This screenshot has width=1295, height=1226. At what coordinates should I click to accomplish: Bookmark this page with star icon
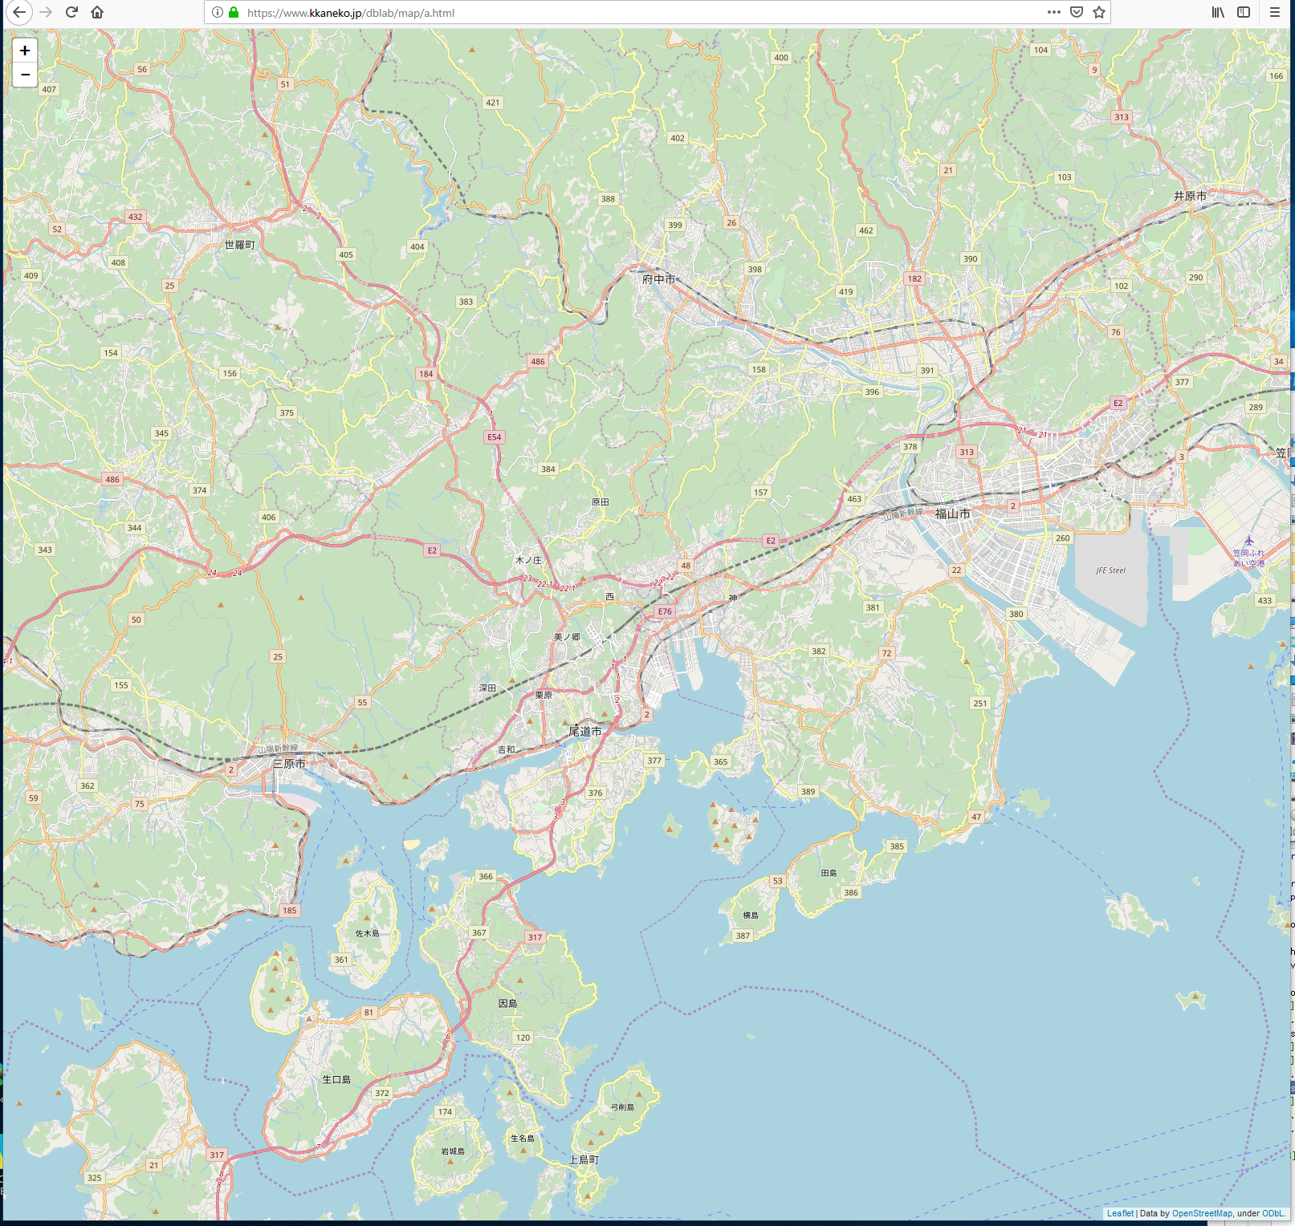click(1099, 12)
